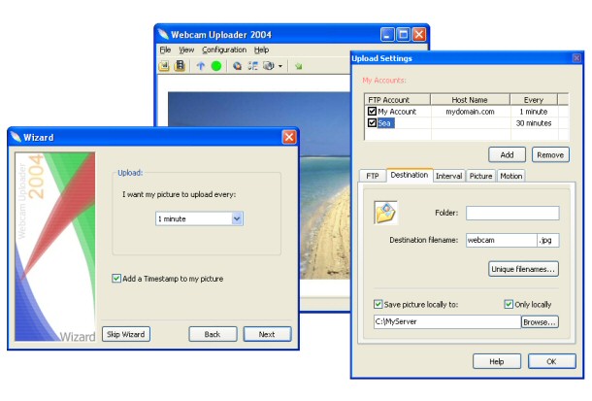592x401 pixels.
Task: Select the 1 minute interval cell
Action: pyautogui.click(x=534, y=112)
